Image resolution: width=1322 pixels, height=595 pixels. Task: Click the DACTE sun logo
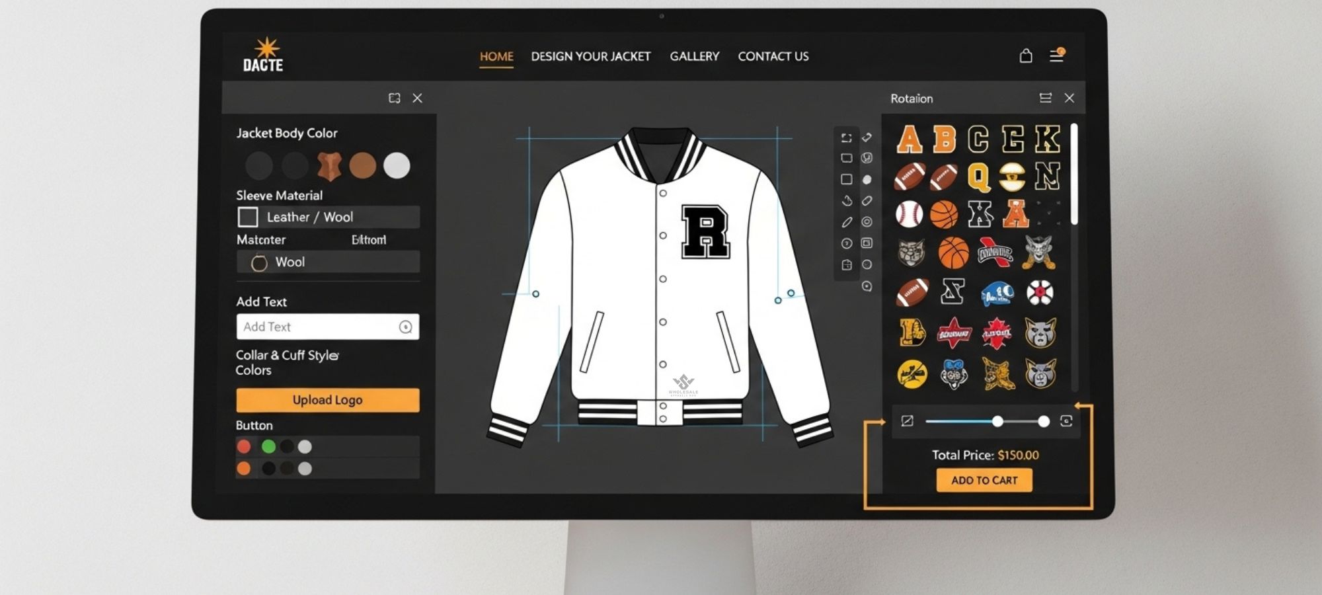[x=263, y=55]
